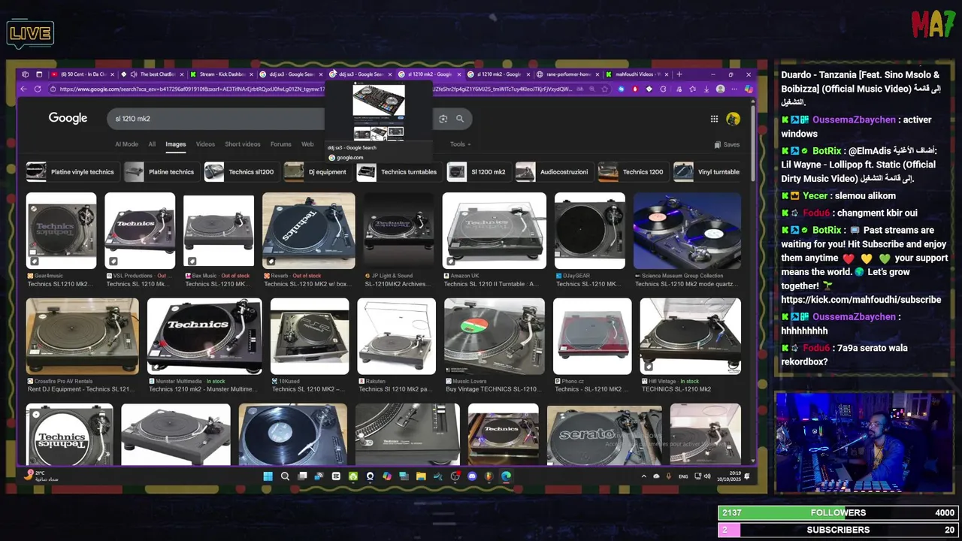Select the All search tab

152,144
